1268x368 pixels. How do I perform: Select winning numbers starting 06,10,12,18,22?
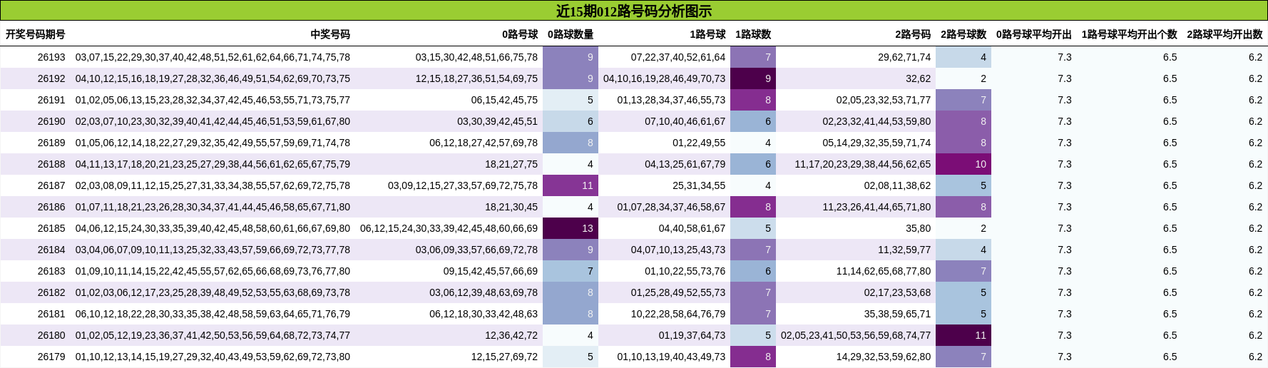click(213, 314)
